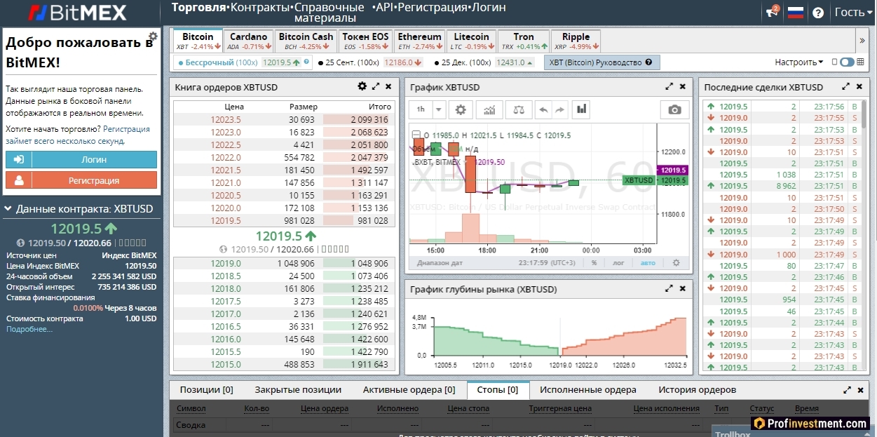This screenshot has width=877, height=437.
Task: Click the Russian flag language icon
Action: coord(795,12)
